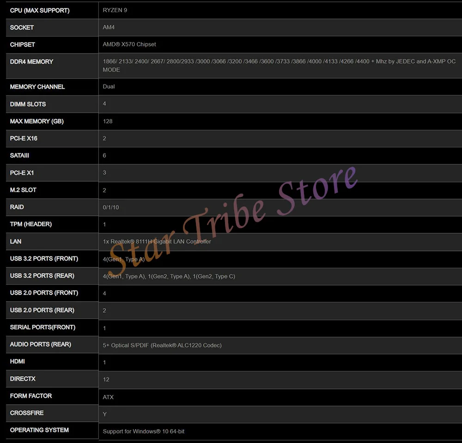This screenshot has width=462, height=443.
Task: Select the USB 2.0 PORTS (FRONT) label
Action: tap(44, 292)
